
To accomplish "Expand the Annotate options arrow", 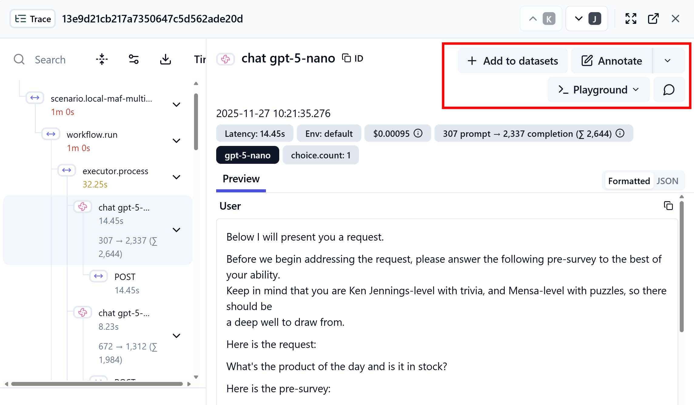I will (x=668, y=61).
